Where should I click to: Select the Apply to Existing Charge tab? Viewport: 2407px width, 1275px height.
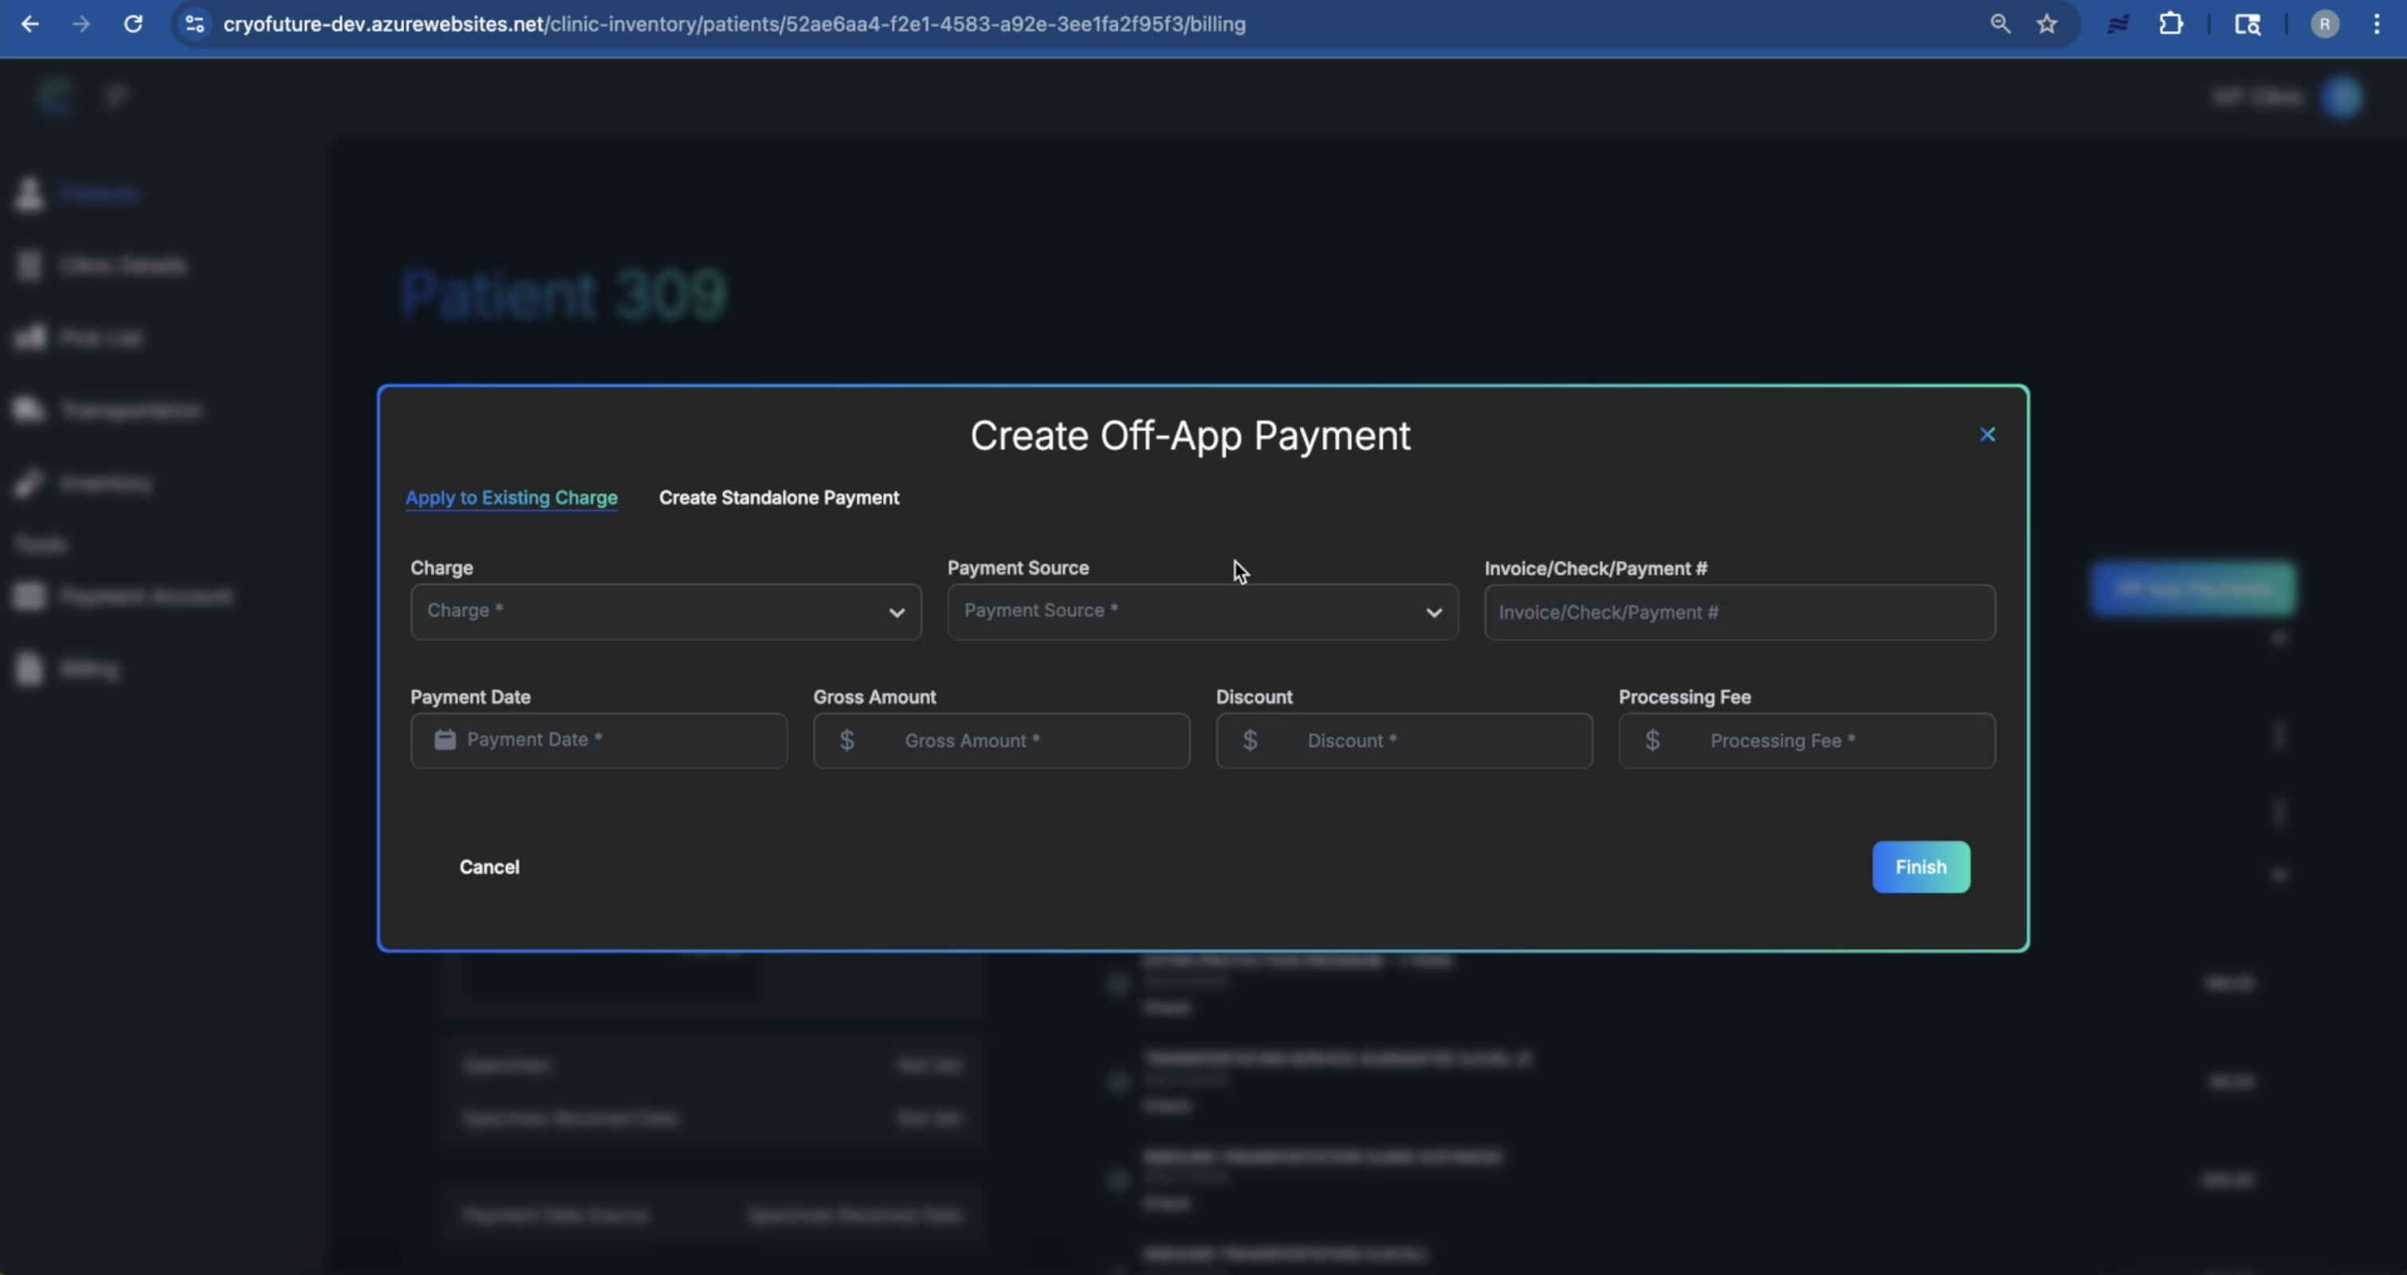tap(511, 498)
